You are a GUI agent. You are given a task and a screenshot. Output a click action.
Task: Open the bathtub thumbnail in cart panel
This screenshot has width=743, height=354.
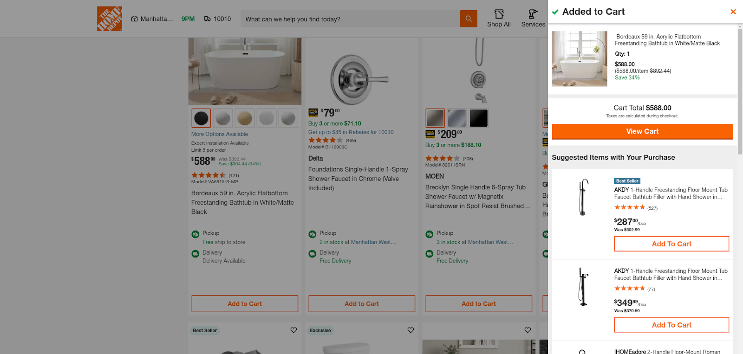[x=579, y=59]
